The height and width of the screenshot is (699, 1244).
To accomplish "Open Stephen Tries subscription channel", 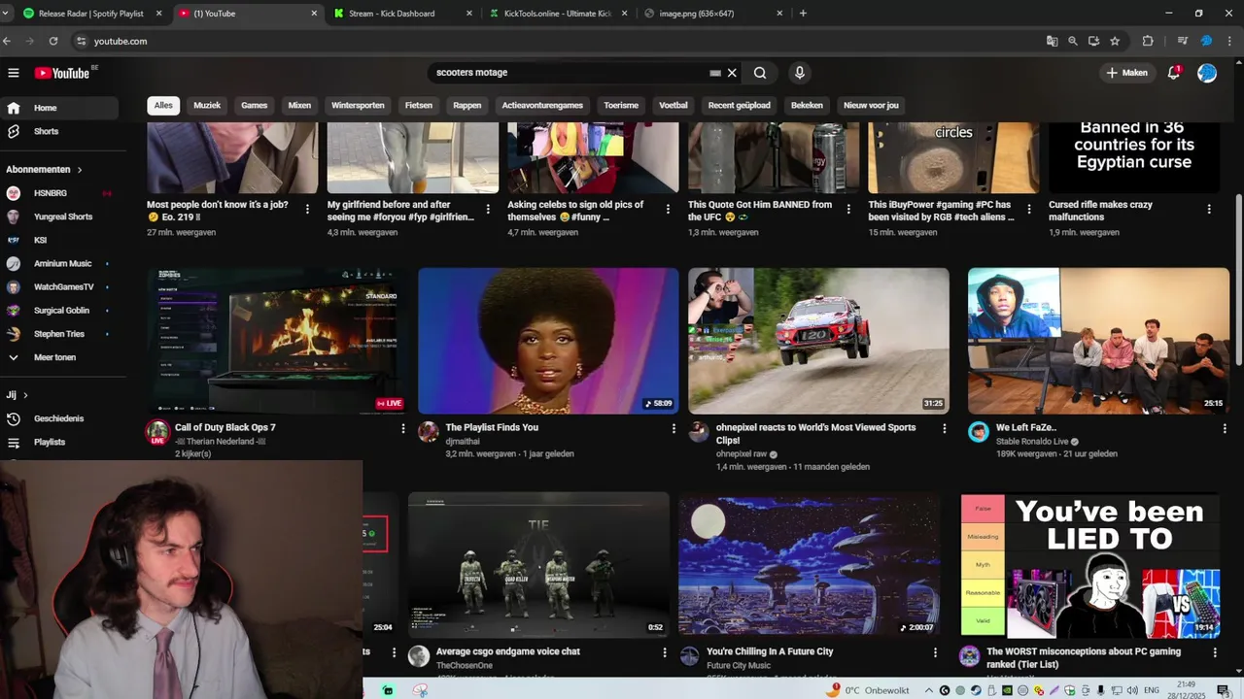I will click(x=59, y=334).
